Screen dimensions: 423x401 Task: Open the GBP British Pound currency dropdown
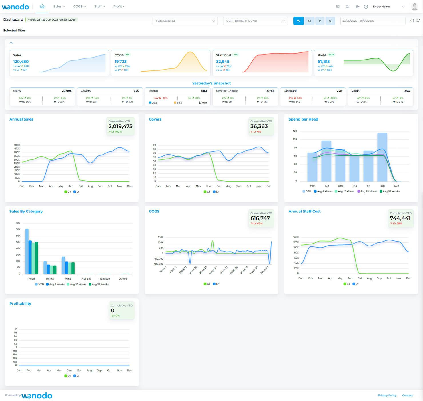[255, 21]
